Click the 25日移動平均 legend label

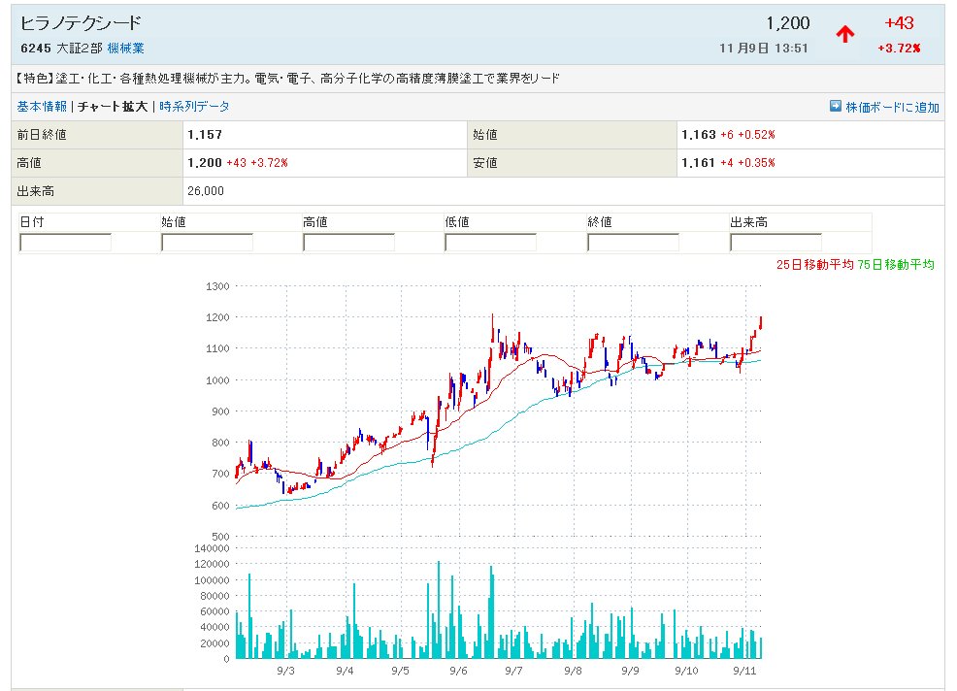click(x=814, y=264)
